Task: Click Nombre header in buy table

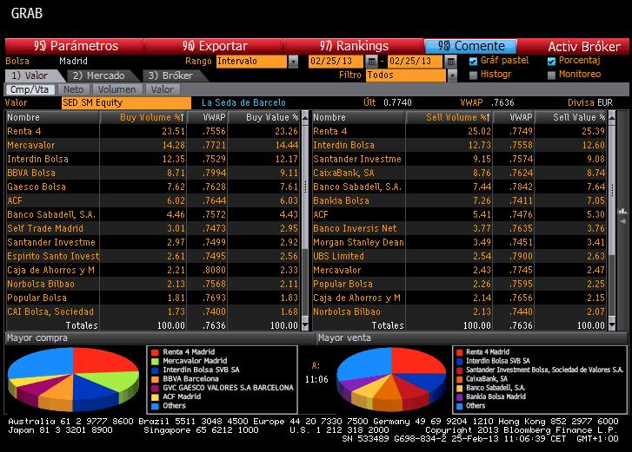Action: 52,117
